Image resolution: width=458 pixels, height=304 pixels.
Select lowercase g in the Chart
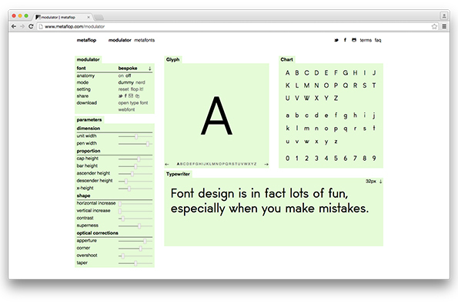pos(346,115)
